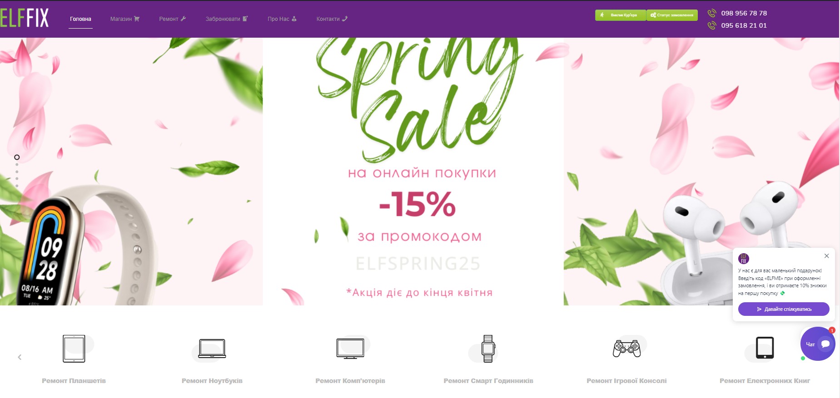Click the Давайте спілкуватись button
Screen dimensions: 840x398
point(784,309)
